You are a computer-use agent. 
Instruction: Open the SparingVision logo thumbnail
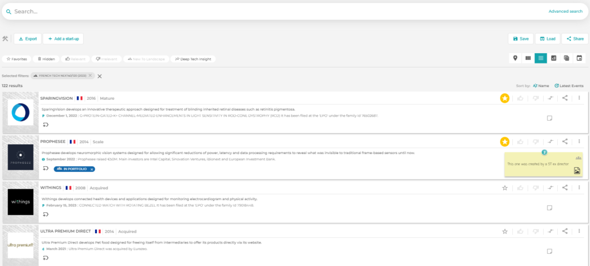(20, 113)
